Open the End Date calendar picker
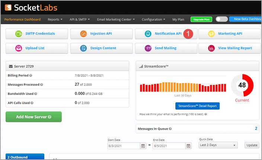Viewport: 262px width, 160px height. click(188, 146)
